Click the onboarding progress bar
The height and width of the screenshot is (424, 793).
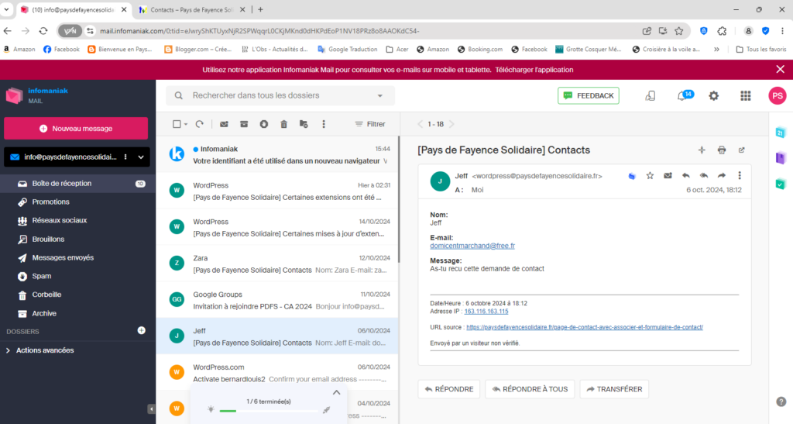point(268,411)
